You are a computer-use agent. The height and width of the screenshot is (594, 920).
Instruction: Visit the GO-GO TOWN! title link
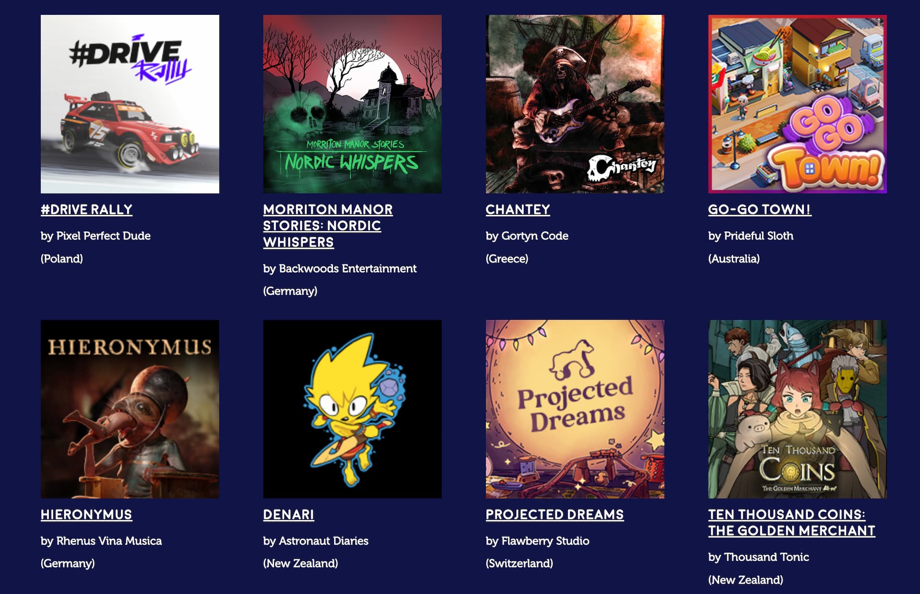(759, 210)
